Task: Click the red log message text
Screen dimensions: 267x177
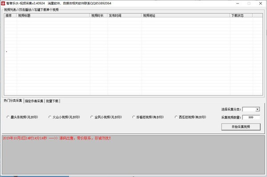Action: pyautogui.click(x=57, y=138)
